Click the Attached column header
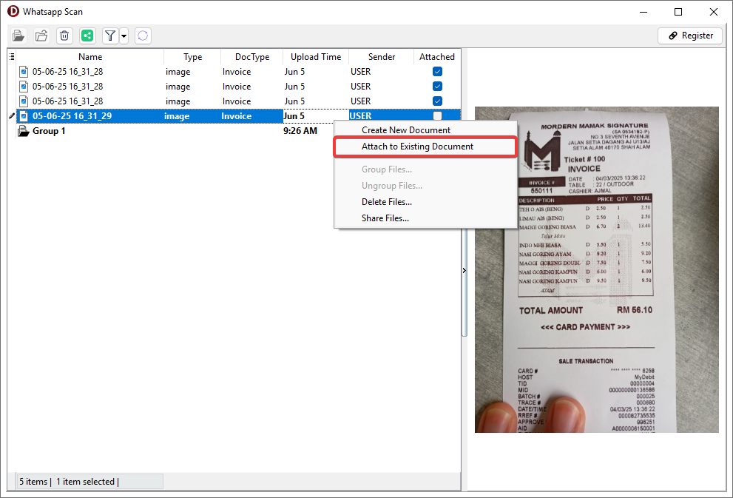 (x=437, y=56)
